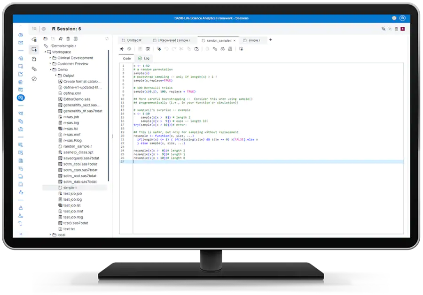Select savedquery.sas7bdat file
The height and width of the screenshot is (295, 423).
click(81, 158)
